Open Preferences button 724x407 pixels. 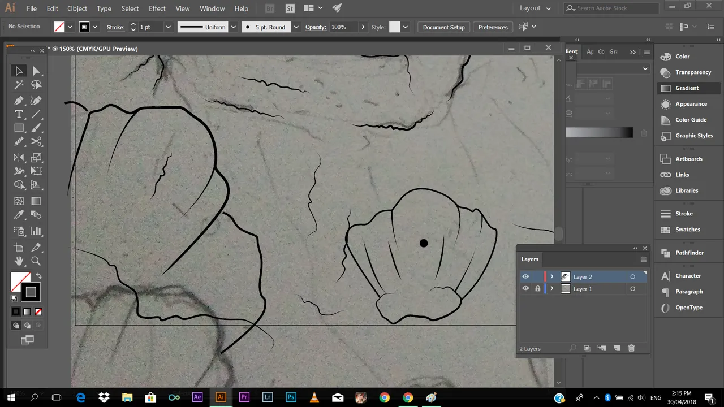(x=493, y=27)
